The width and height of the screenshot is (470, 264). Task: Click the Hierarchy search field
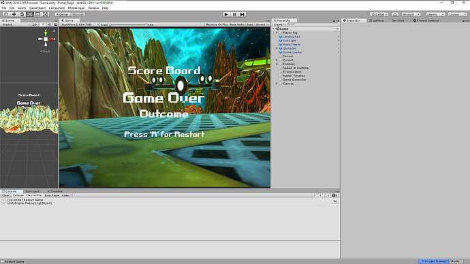[x=313, y=24]
